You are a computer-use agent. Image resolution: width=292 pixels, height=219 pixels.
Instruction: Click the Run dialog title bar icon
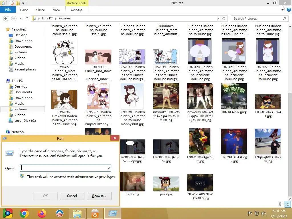(5, 138)
